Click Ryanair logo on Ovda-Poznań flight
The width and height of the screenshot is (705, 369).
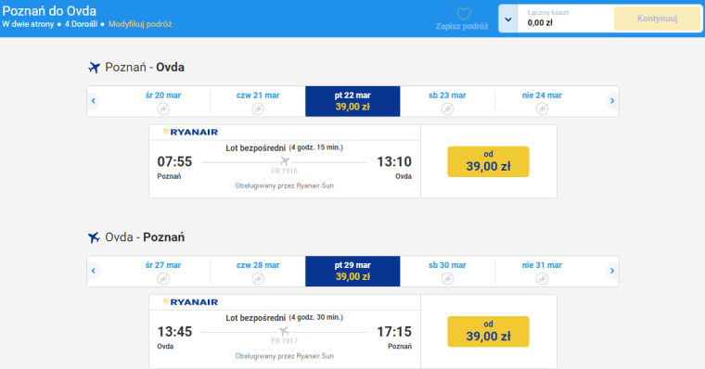click(x=190, y=302)
